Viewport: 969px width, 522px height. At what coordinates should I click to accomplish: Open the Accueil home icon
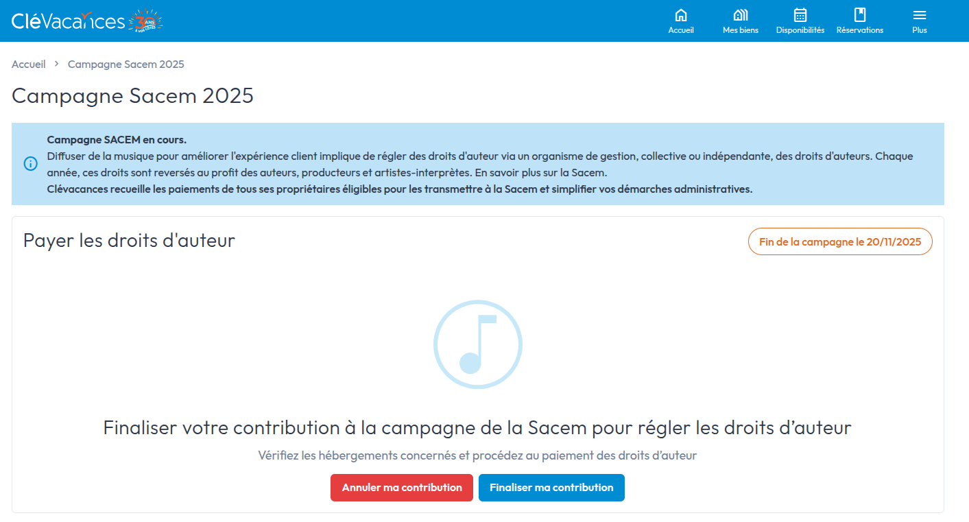coord(681,15)
